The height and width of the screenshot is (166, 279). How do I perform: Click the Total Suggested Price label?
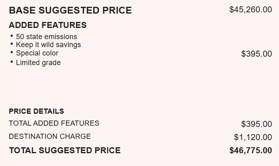coord(64,150)
